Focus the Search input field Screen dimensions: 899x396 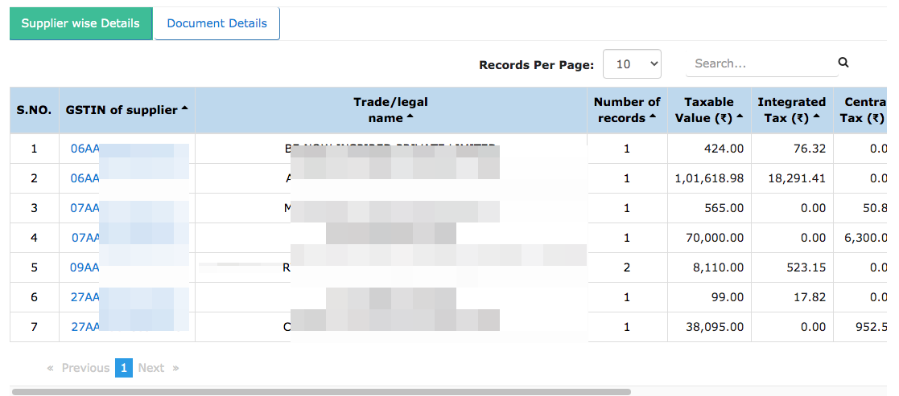pyautogui.click(x=761, y=63)
